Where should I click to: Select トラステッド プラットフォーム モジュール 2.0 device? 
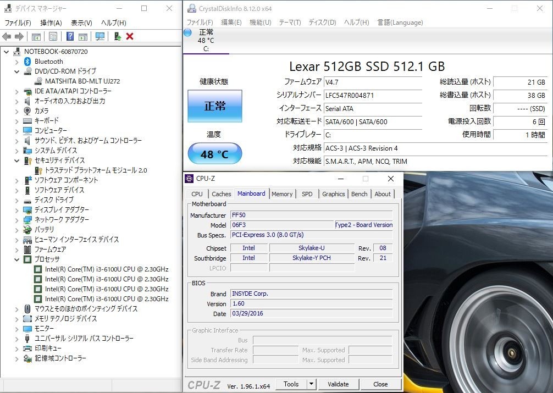96,170
